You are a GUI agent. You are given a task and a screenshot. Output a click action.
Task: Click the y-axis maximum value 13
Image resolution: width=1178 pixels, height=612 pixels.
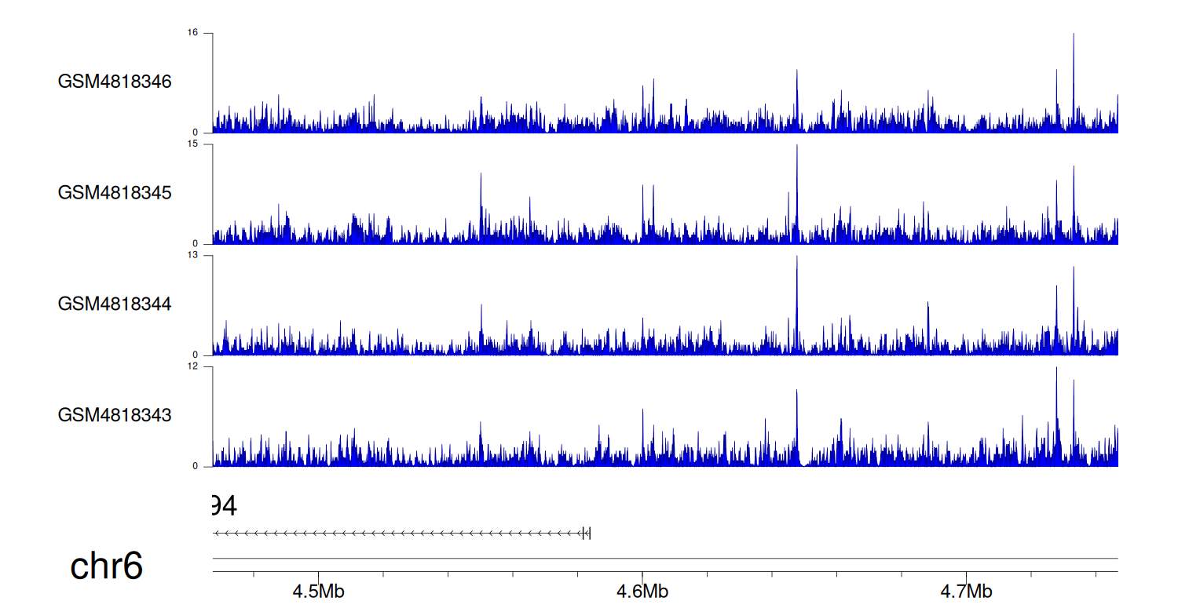click(x=192, y=256)
